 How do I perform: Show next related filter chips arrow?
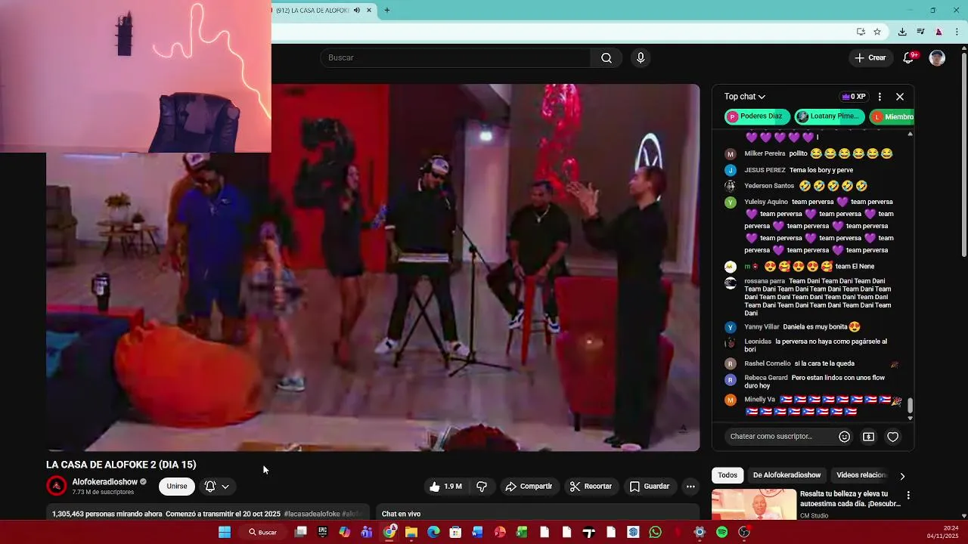(901, 476)
